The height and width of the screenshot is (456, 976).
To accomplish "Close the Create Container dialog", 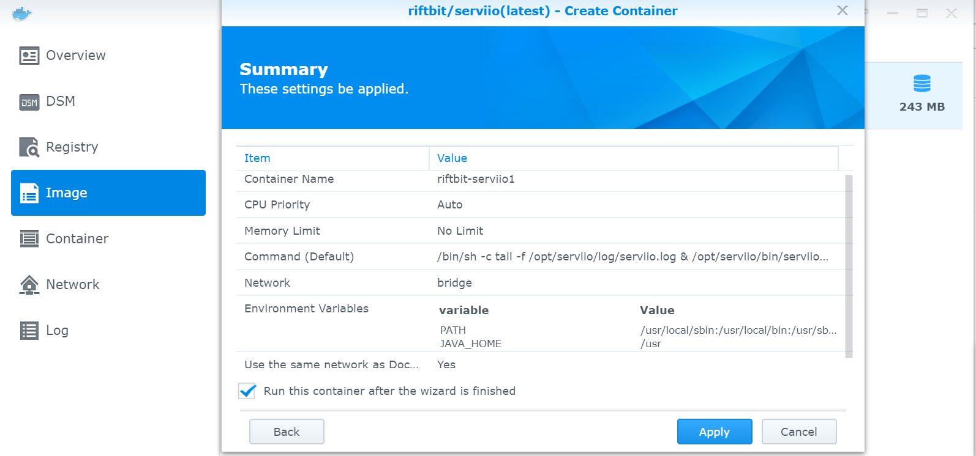I will pyautogui.click(x=843, y=11).
